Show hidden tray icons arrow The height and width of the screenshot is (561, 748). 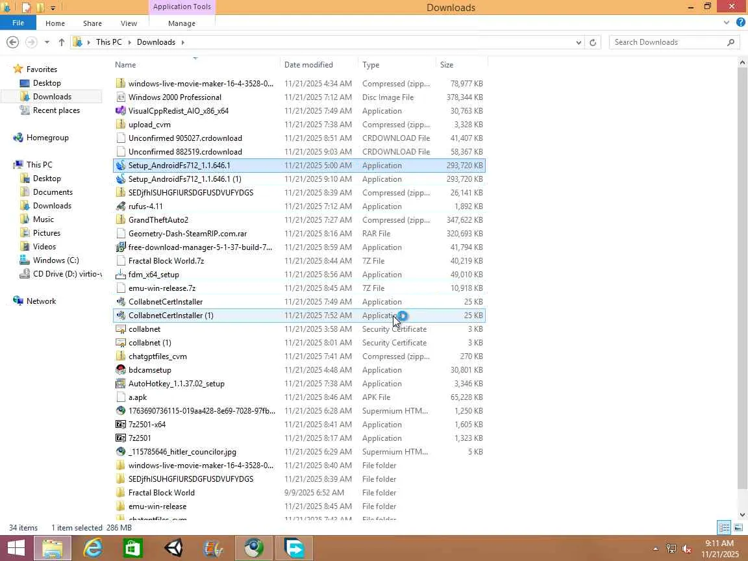[x=656, y=549]
